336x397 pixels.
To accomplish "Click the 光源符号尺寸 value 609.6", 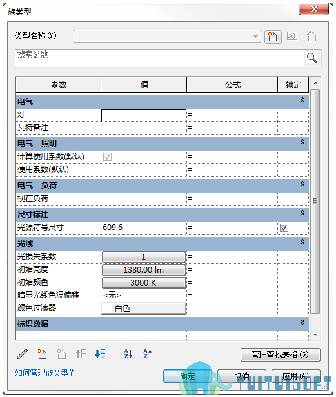I will click(x=144, y=228).
